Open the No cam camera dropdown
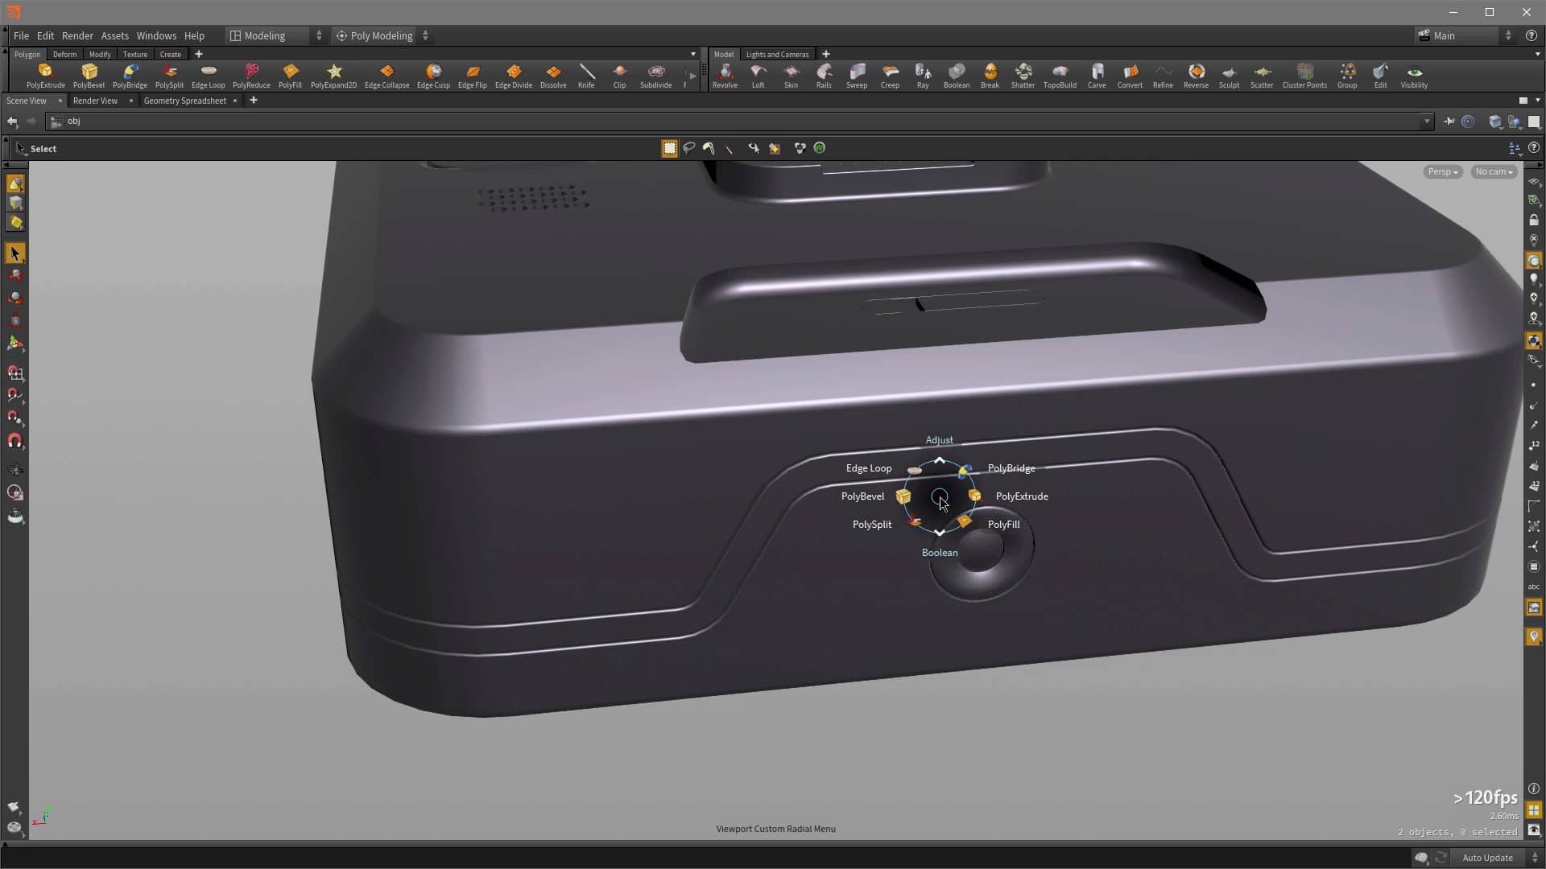Viewport: 1546px width, 869px height. coord(1493,171)
